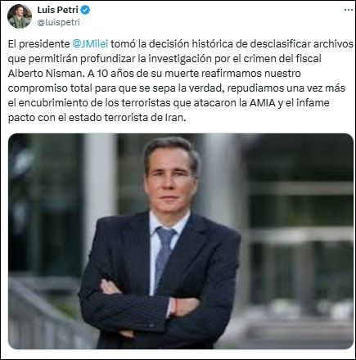Open the @JMilei mention link
The width and height of the screenshot is (356, 360).
click(x=90, y=44)
